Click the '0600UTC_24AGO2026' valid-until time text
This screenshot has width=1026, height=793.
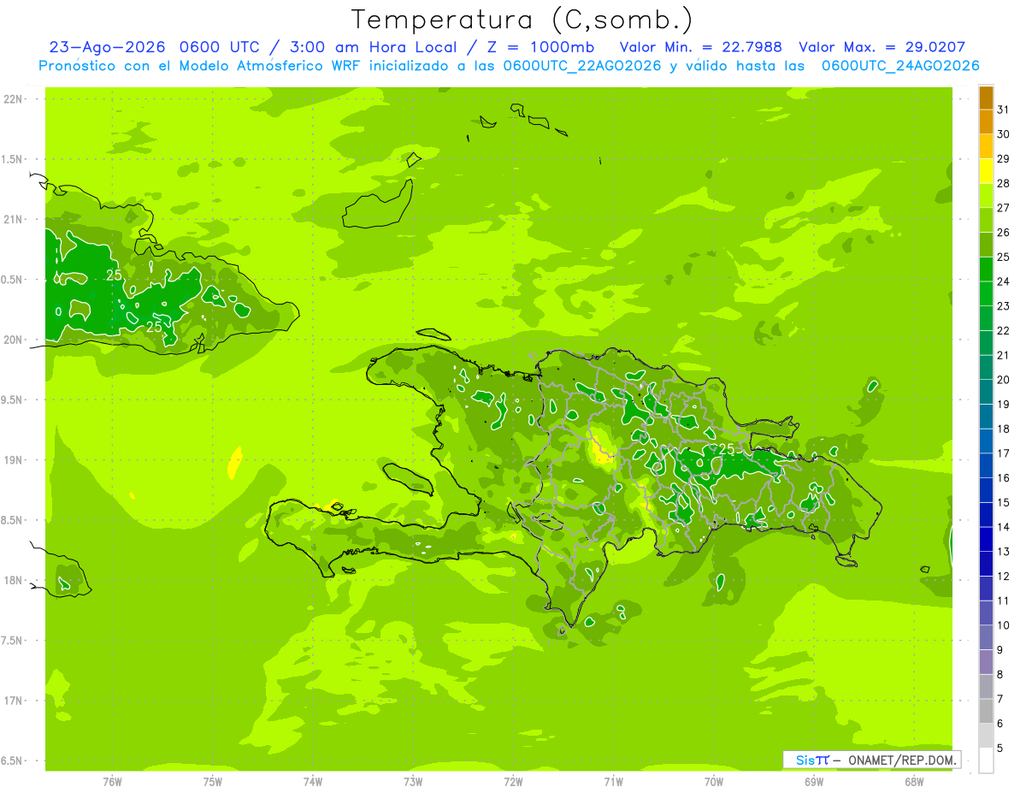900,66
